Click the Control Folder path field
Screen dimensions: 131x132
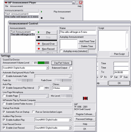click(53, 104)
